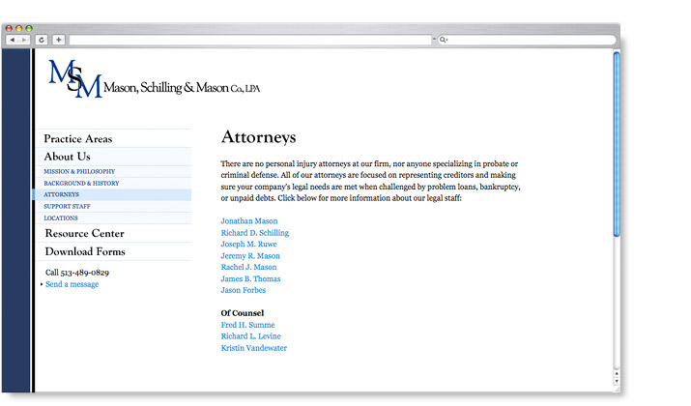Screen dimensions: 691x406
Task: Click the MSM firm logo
Action: [75, 79]
